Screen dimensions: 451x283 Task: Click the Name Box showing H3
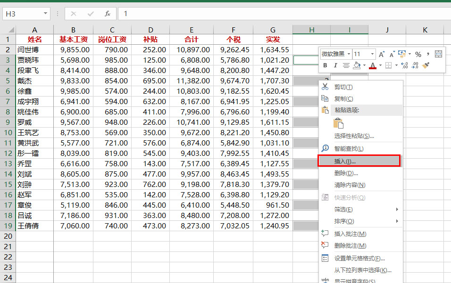(x=23, y=14)
